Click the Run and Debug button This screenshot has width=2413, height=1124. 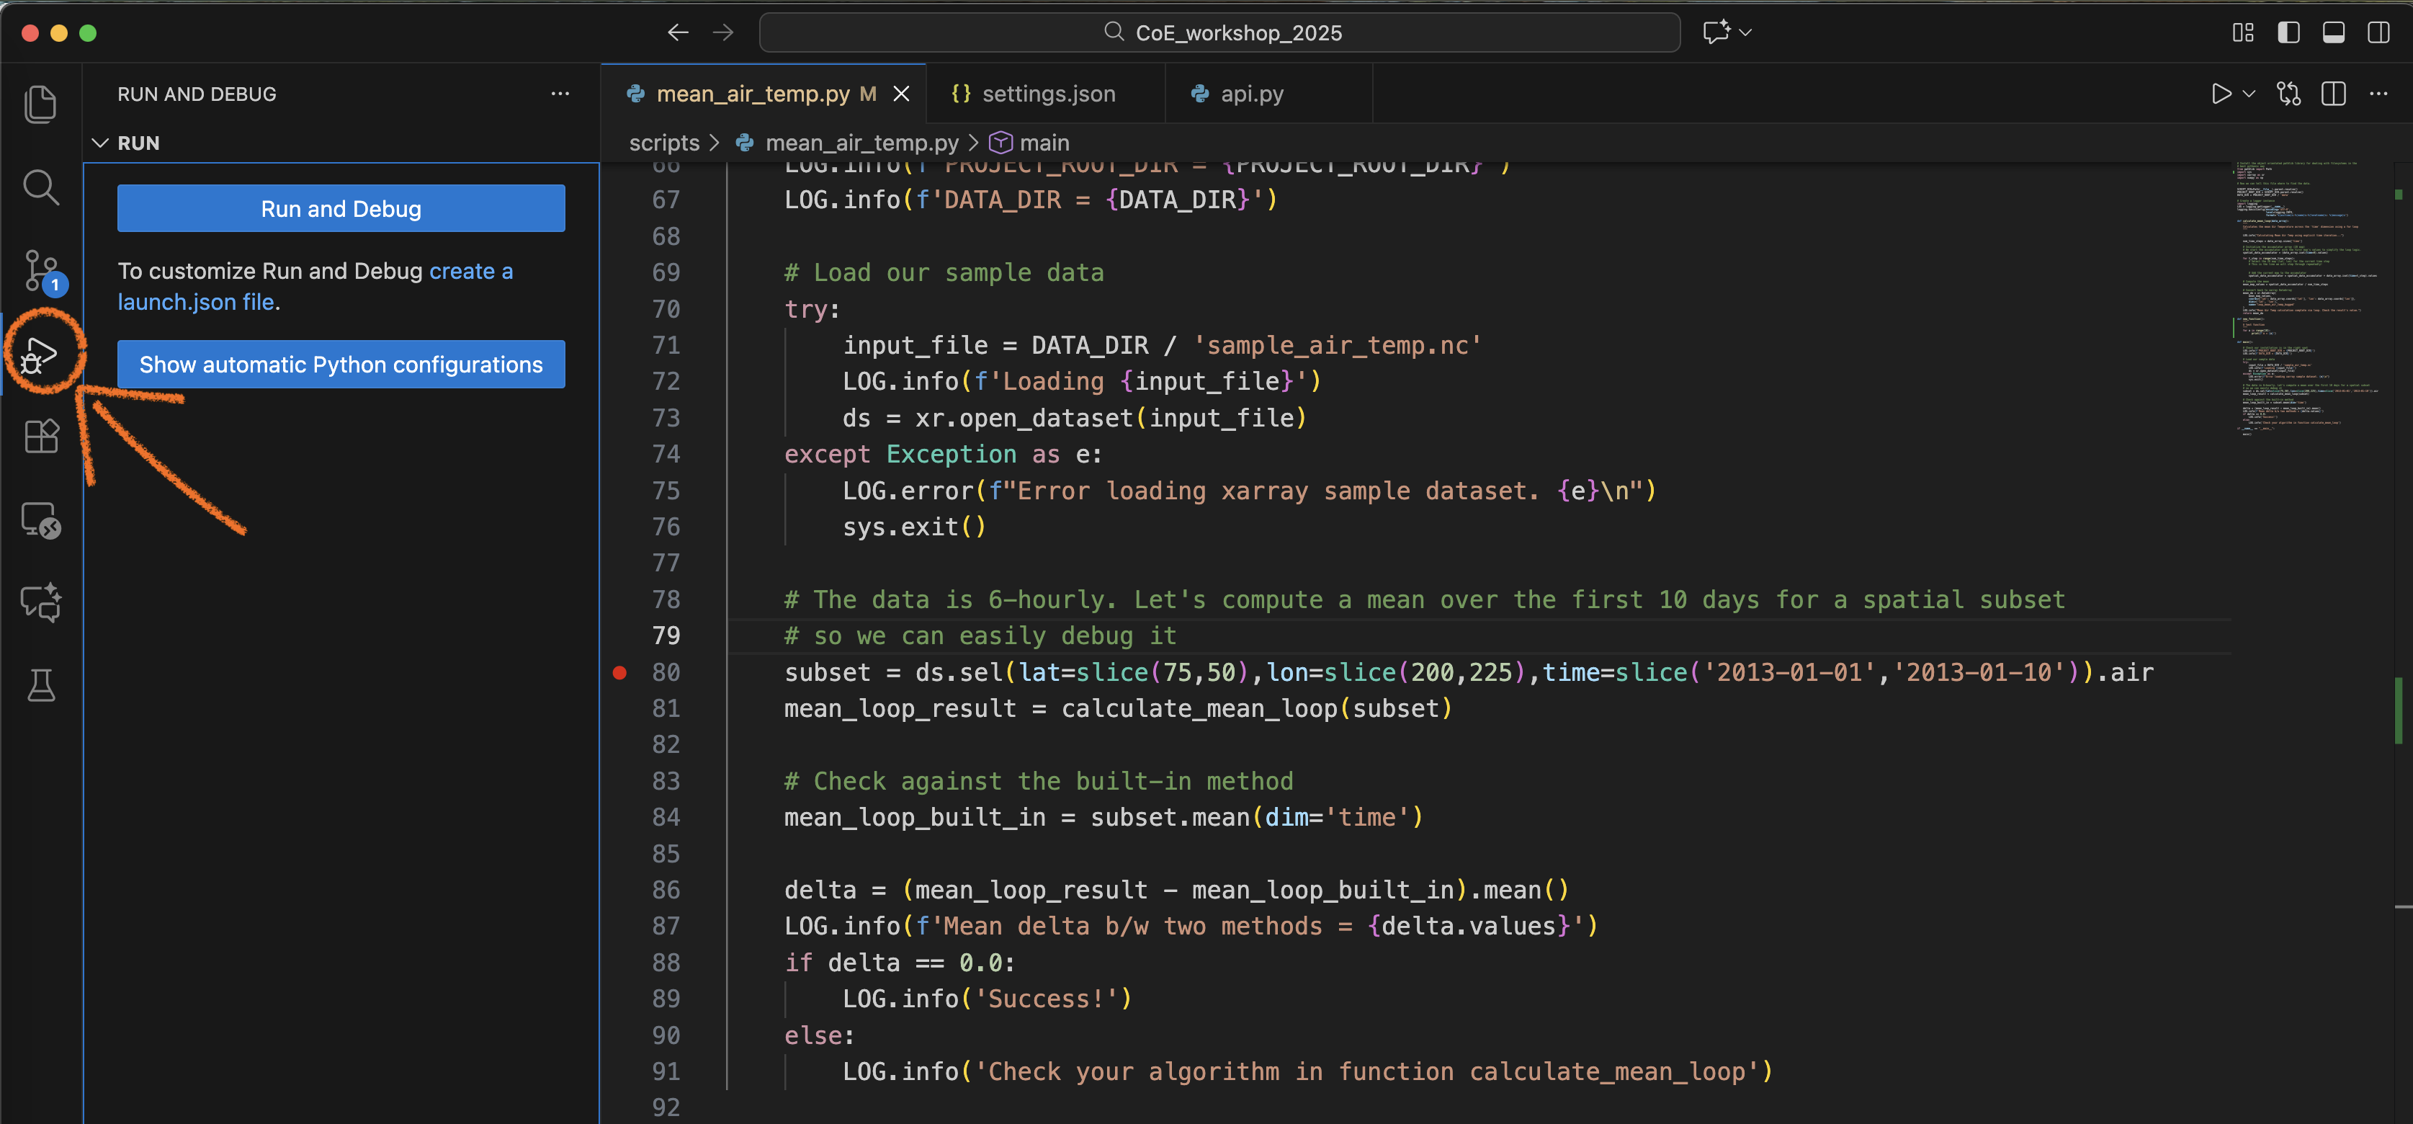[x=341, y=209]
